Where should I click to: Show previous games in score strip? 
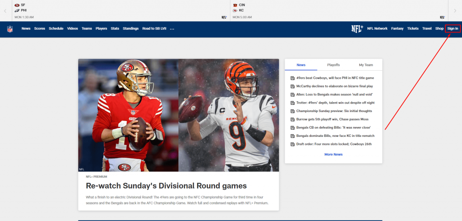tap(5, 11)
